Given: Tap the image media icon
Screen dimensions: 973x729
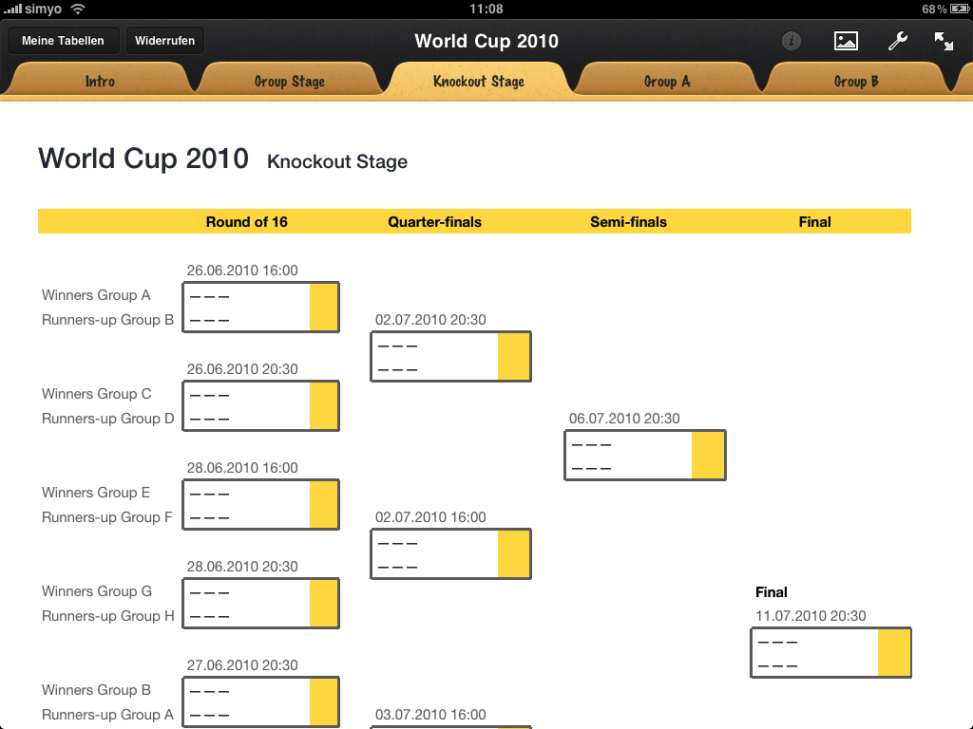Looking at the screenshot, I should [x=846, y=41].
